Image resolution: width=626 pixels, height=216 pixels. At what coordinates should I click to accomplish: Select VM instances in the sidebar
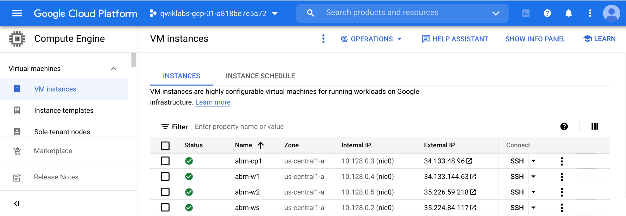[64, 89]
